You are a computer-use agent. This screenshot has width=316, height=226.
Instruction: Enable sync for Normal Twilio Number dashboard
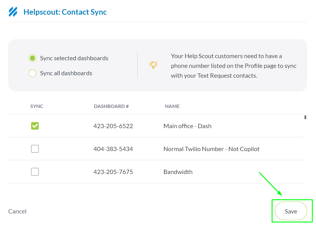tap(35, 149)
